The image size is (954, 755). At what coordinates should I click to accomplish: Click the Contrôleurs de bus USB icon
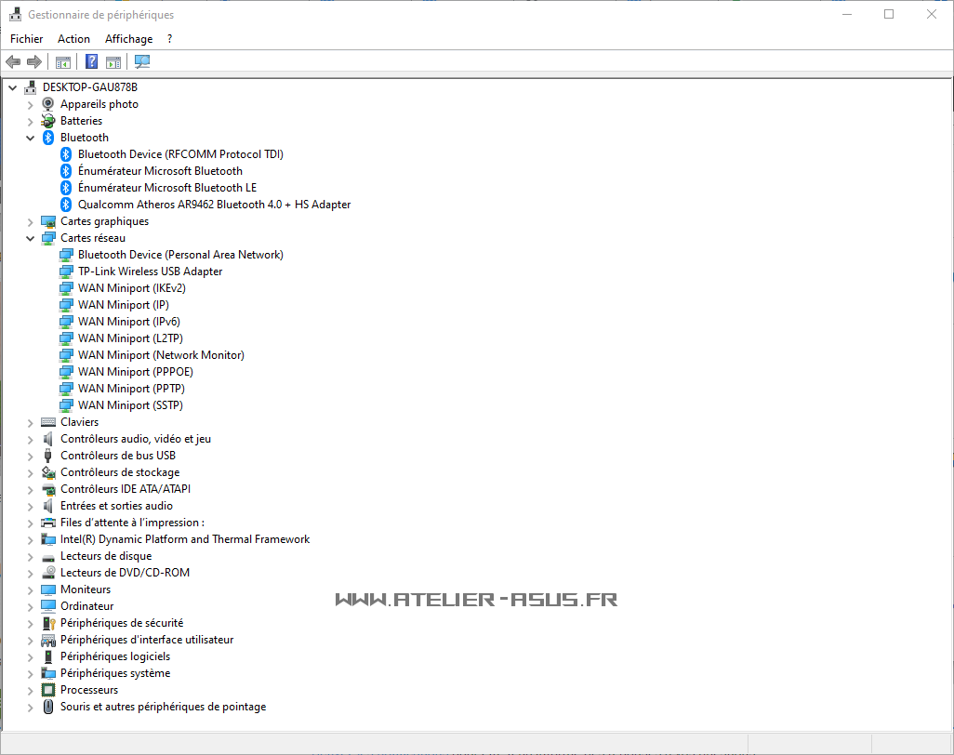tap(48, 456)
